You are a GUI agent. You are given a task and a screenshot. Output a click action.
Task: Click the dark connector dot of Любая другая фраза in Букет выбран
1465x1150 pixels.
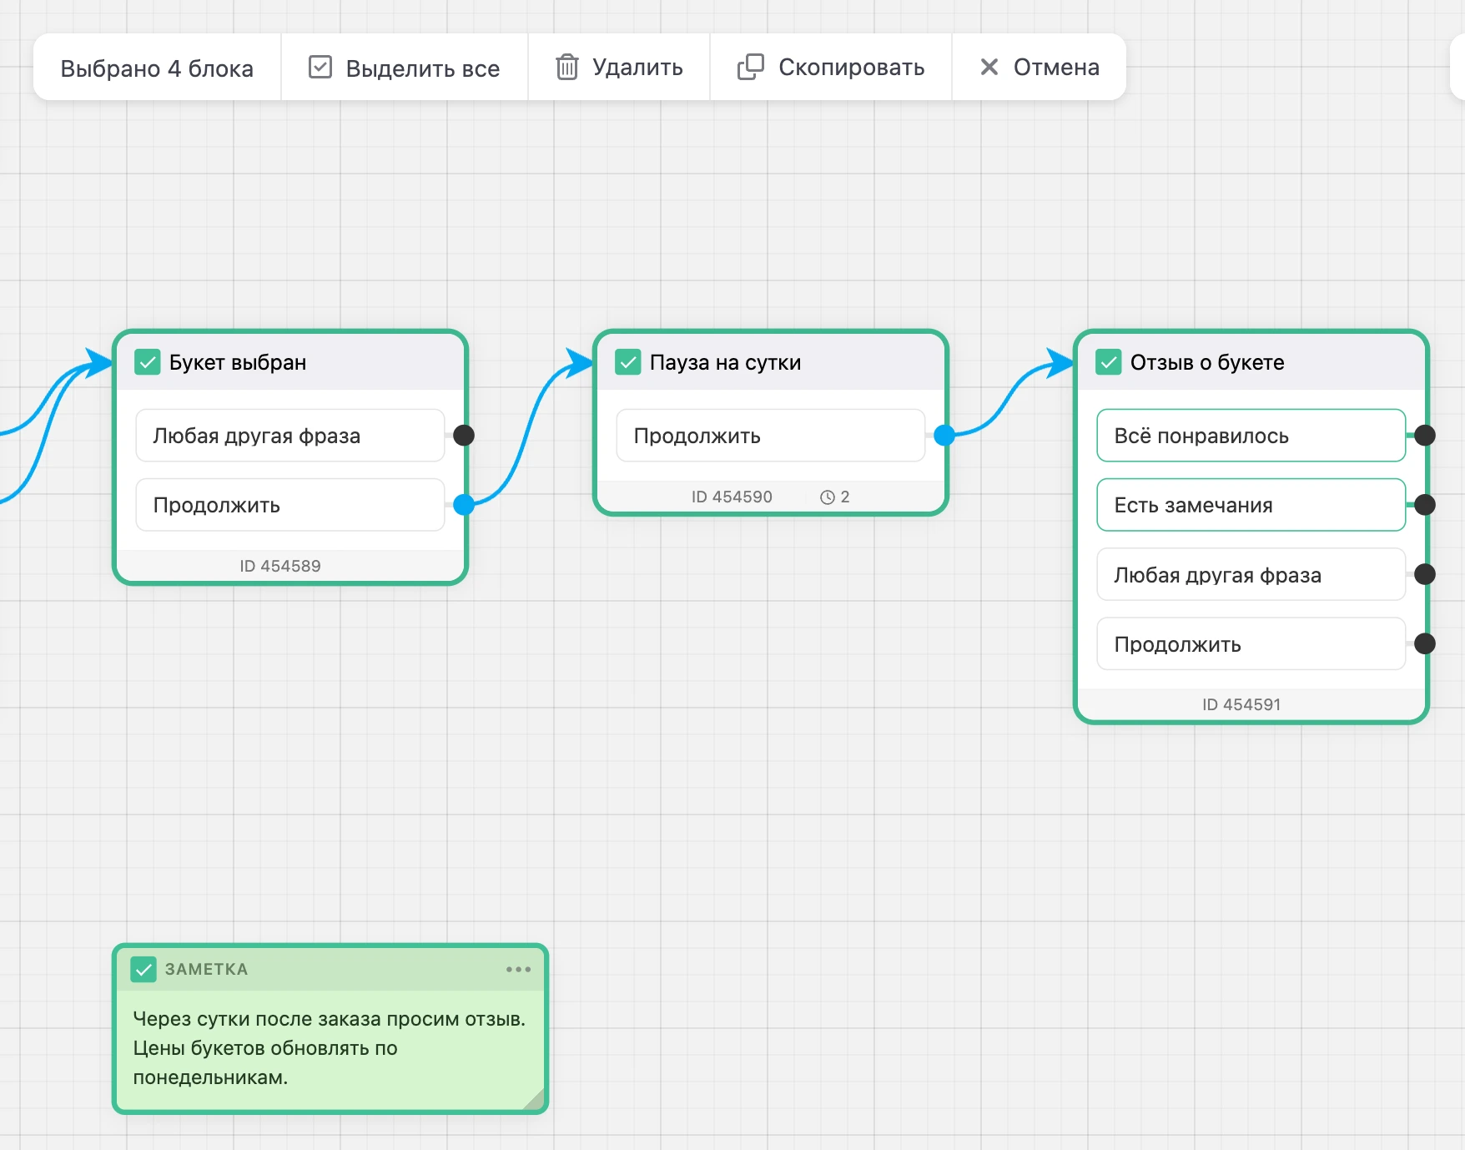[464, 435]
